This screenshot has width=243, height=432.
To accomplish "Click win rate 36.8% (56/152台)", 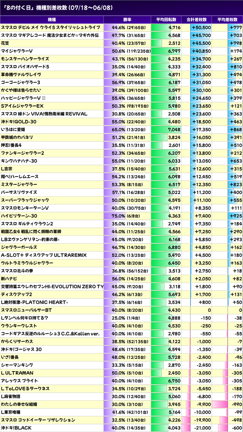I will click(x=130, y=271).
